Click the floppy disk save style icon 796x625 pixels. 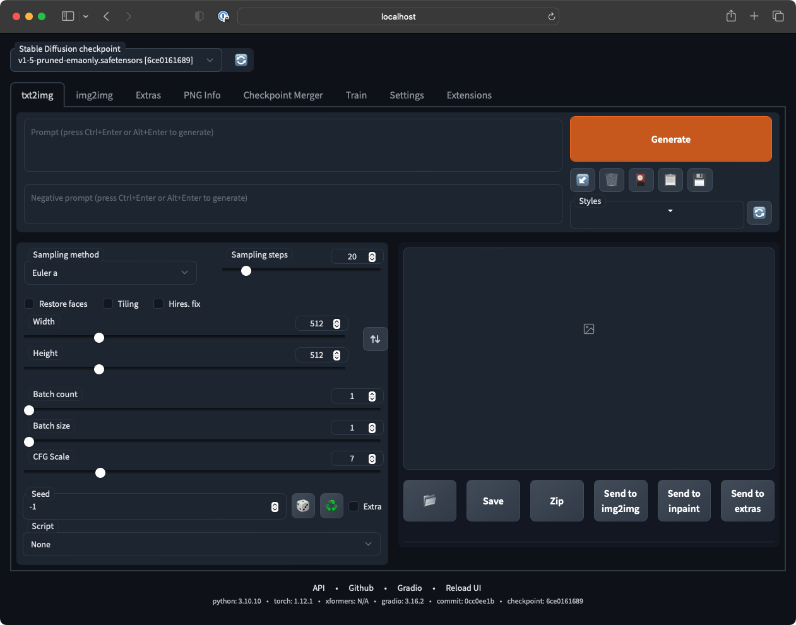[x=699, y=180]
